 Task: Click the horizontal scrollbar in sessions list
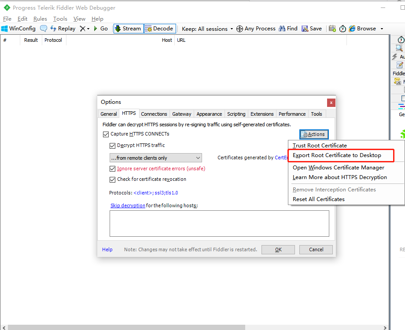(x=126, y=327)
